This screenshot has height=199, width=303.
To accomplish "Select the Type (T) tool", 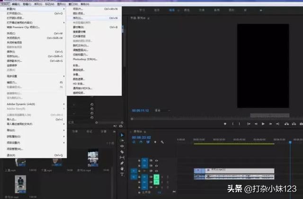I will pos(122,174).
